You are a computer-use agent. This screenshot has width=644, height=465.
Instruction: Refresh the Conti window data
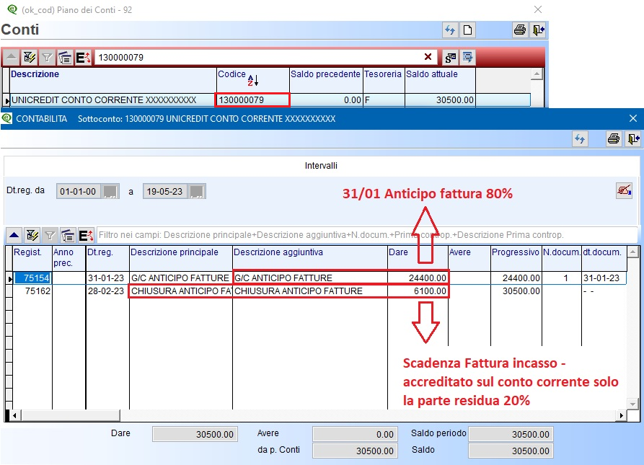point(450,30)
